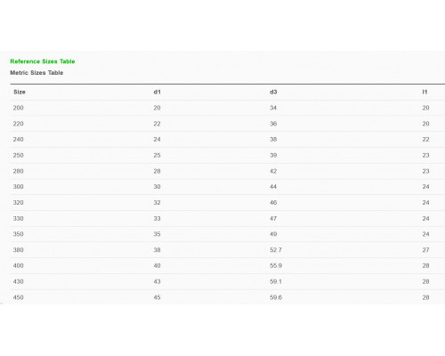Select the size 330 row
The width and height of the screenshot is (445, 356).
tap(228, 219)
